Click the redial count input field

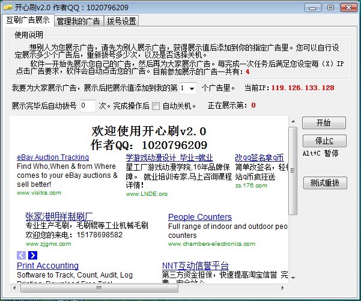point(88,106)
